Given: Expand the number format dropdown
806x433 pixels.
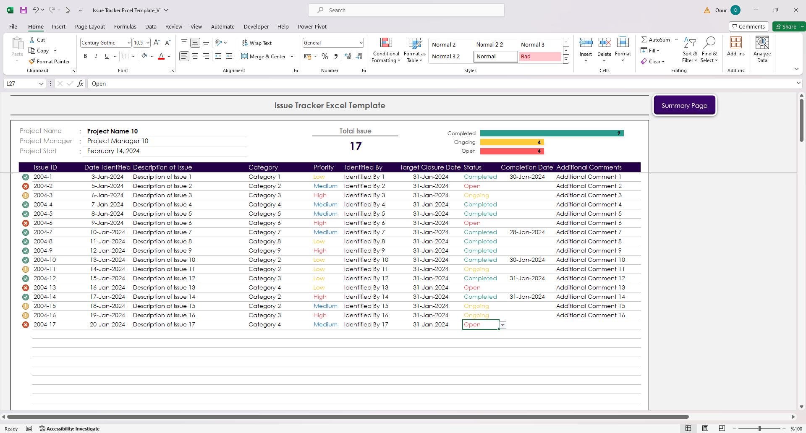Looking at the screenshot, I should coord(361,43).
